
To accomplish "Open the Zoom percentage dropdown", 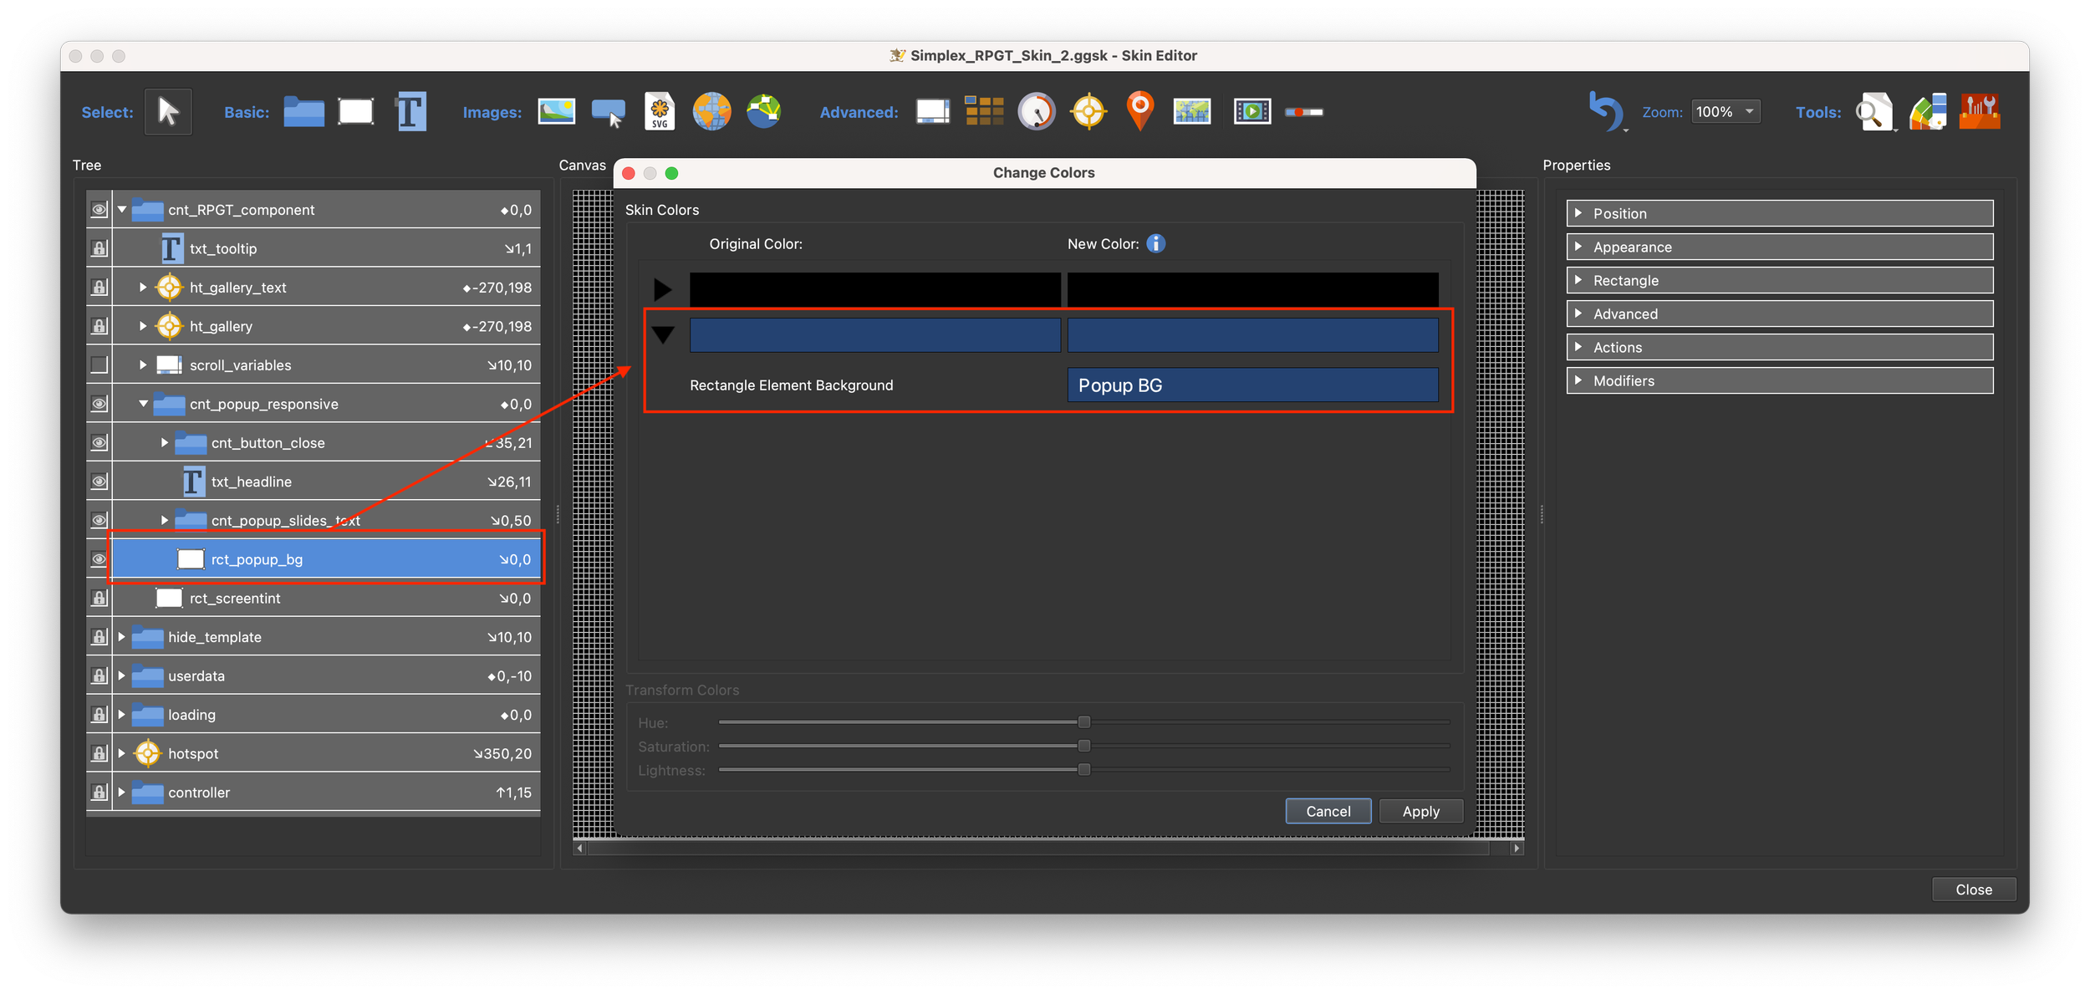I will point(1726,111).
